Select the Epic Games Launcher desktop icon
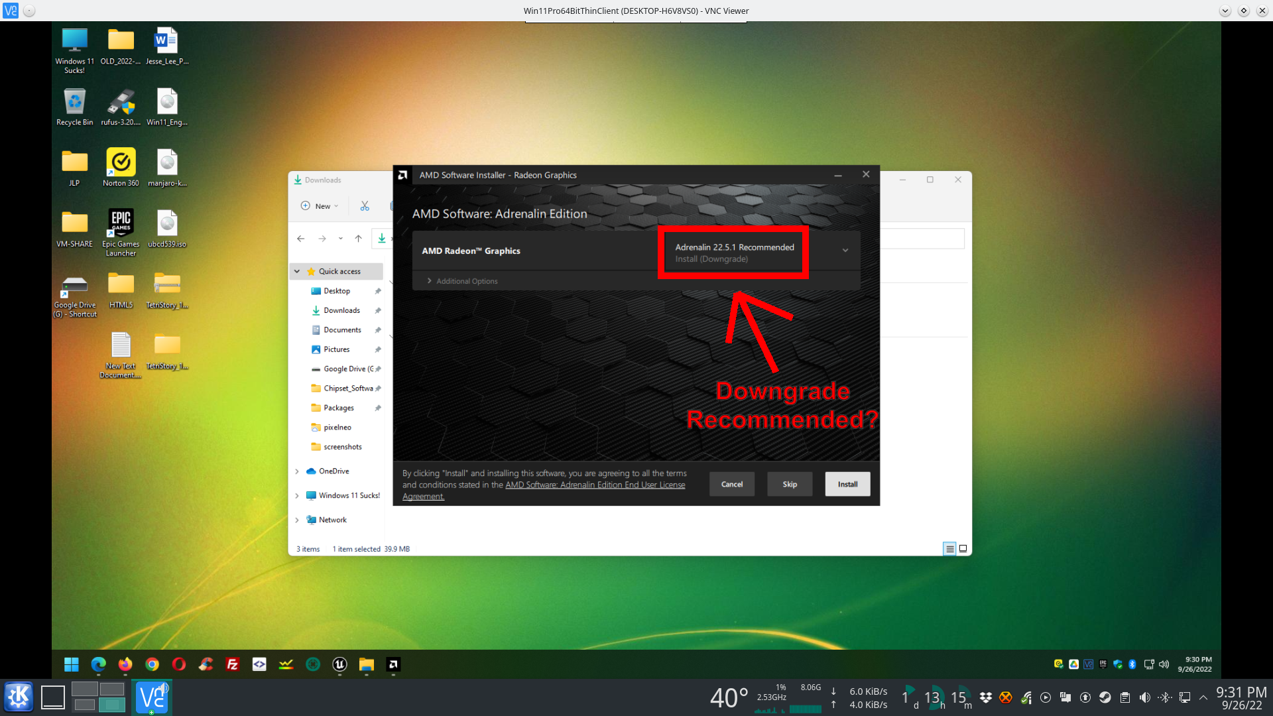This screenshot has height=716, width=1273. pyautogui.click(x=121, y=233)
